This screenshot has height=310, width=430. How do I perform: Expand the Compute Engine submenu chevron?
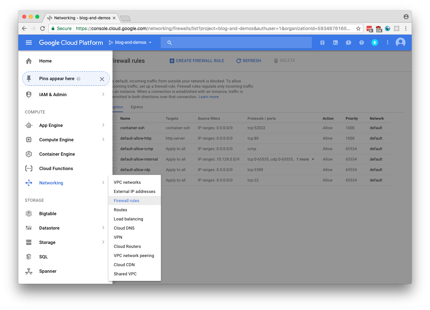103,140
